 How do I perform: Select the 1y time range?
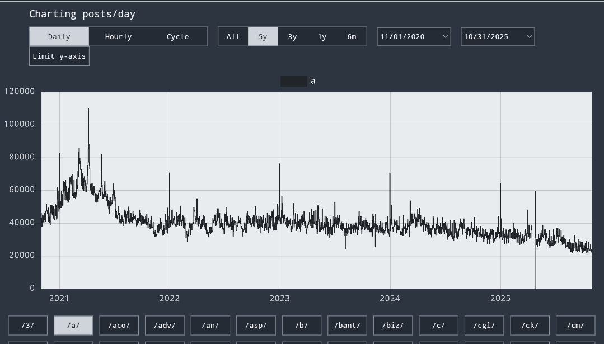click(322, 36)
